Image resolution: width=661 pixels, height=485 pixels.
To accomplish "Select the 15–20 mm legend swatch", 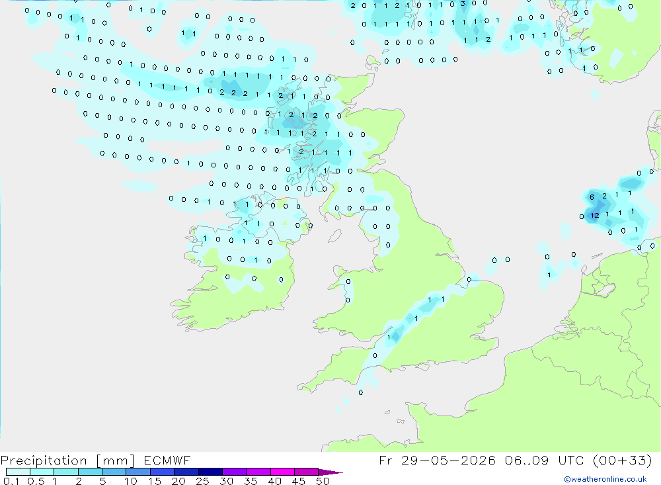I will (162, 472).
